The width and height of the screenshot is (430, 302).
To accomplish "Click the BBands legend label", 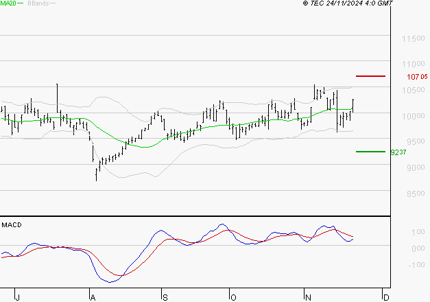I will tap(38, 3).
